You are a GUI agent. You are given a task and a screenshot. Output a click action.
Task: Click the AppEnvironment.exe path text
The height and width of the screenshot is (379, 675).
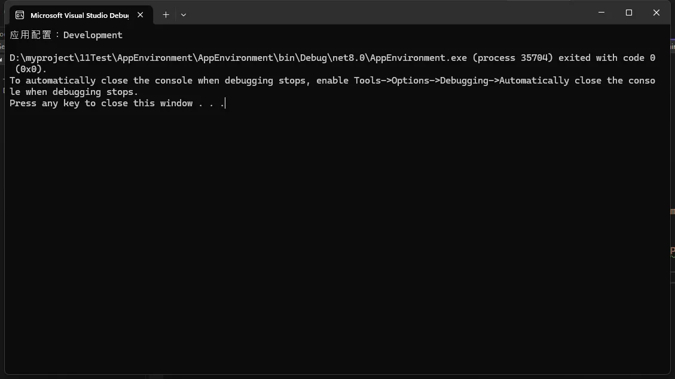coord(417,58)
